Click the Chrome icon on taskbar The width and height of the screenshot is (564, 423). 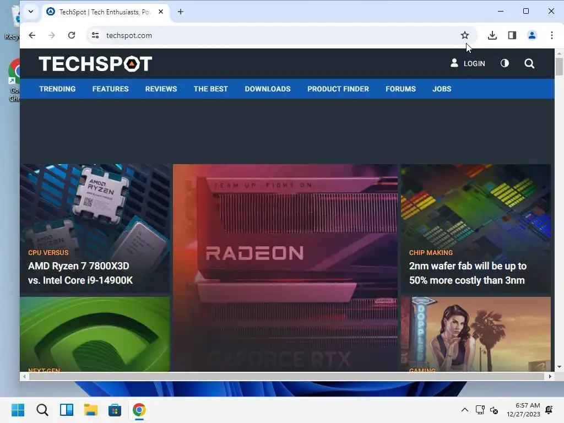pos(139,410)
